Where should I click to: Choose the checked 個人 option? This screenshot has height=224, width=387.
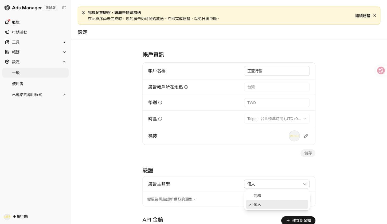click(277, 205)
